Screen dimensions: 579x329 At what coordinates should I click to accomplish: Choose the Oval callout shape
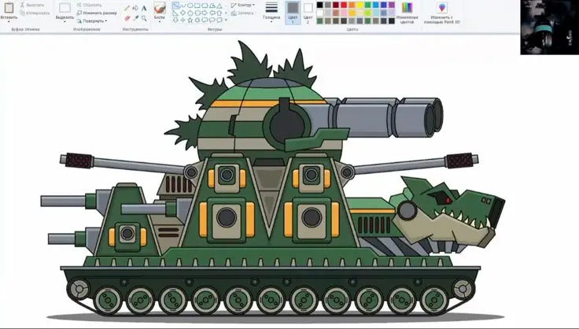212,20
